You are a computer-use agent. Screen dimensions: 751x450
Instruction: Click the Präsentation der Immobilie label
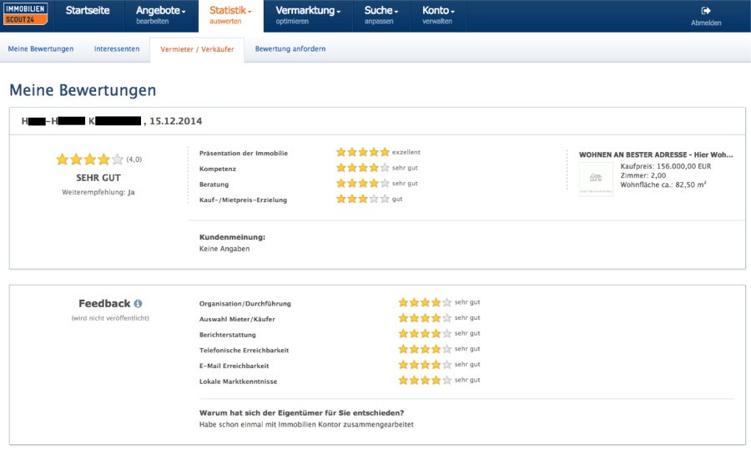(244, 154)
